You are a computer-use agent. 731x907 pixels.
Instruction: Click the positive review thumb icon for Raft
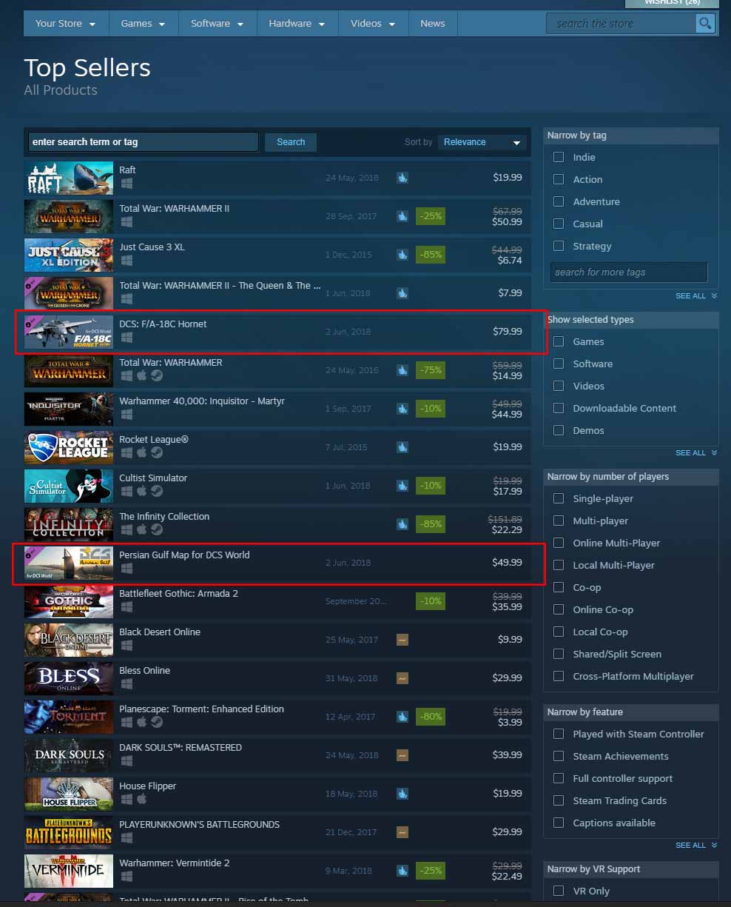(402, 178)
